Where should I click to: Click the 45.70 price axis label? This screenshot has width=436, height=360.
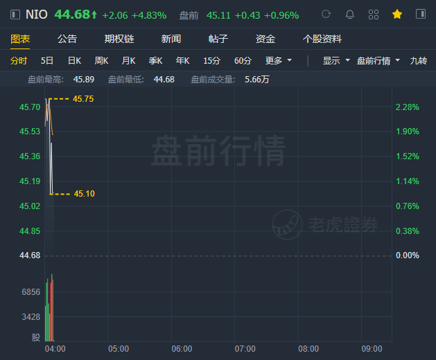30,107
